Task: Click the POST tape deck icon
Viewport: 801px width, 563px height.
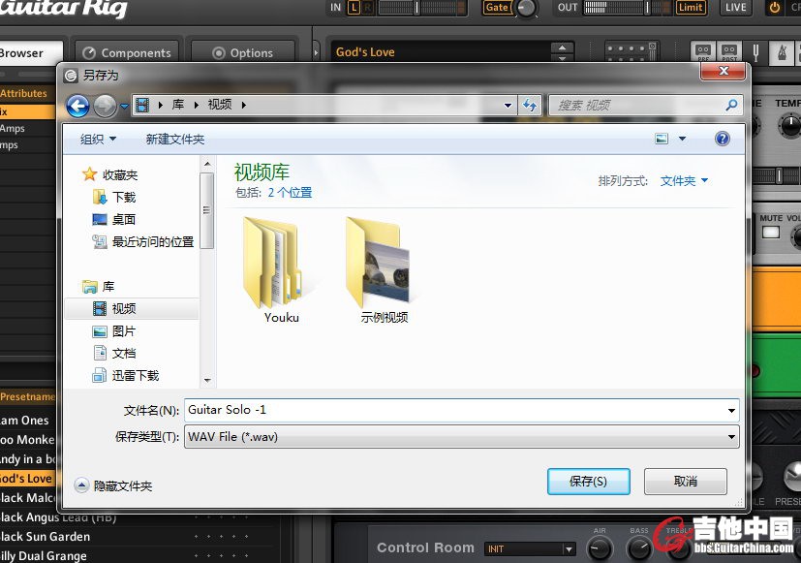Action: 729,51
